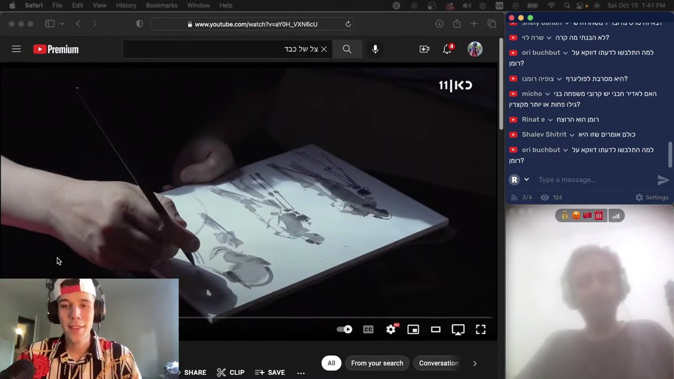Show the Safari tab overview

tap(492, 24)
